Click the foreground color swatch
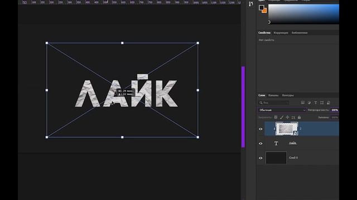 click(261, 8)
